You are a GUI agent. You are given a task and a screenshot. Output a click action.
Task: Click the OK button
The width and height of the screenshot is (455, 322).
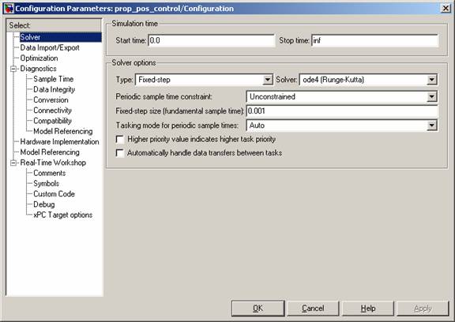[x=258, y=309]
